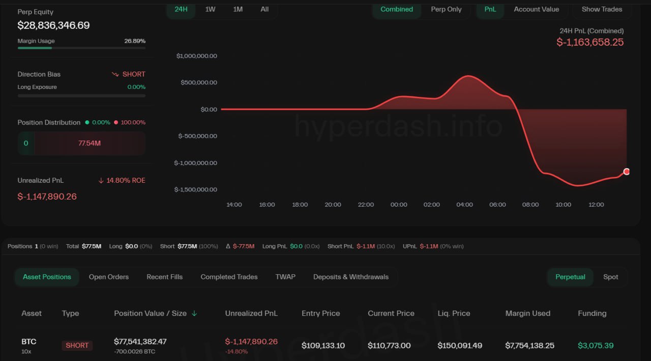Click the red endpoint marker on the PnL chart
651x361 pixels.
627,172
